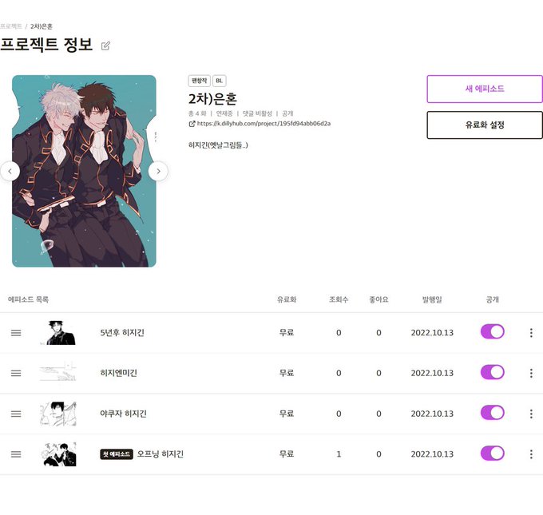
Task: Open more options menu for 5년후 히지긴
Action: (x=531, y=333)
